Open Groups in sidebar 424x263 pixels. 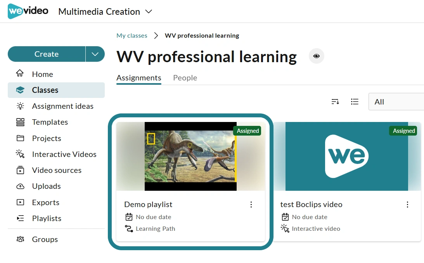pos(56,239)
